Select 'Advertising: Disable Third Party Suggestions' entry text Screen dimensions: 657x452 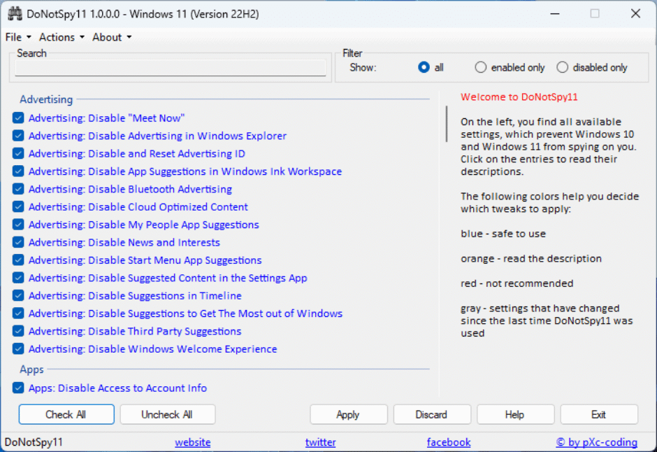tap(135, 331)
